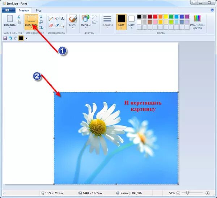Viewport: 217px width, 198px height.
Task: Click the 1448 × 1172пкс image size text
Action: point(93,193)
